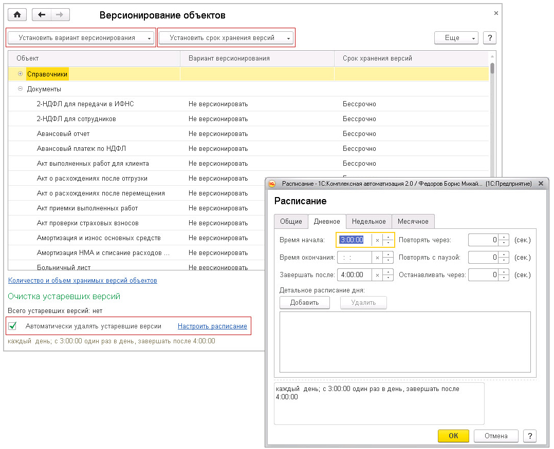Screen dimensions: 554x449
Task: Focus the Время окончания input
Action: pos(355,258)
